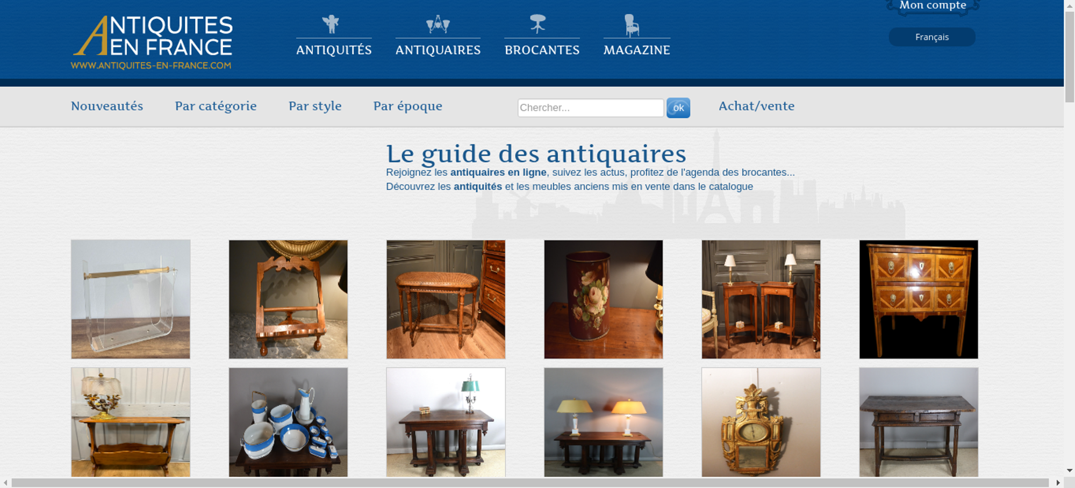
Task: Click the Antiquités en France logo
Action: (152, 42)
